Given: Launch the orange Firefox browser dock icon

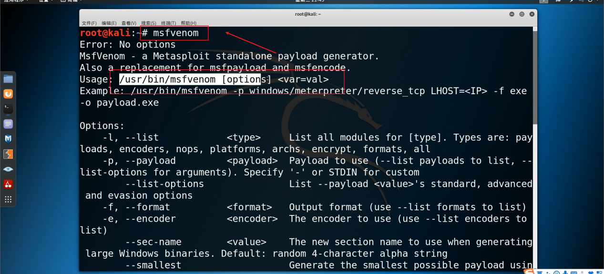Looking at the screenshot, I should (x=8, y=94).
